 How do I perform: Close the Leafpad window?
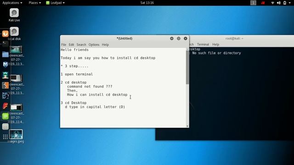[186, 38]
